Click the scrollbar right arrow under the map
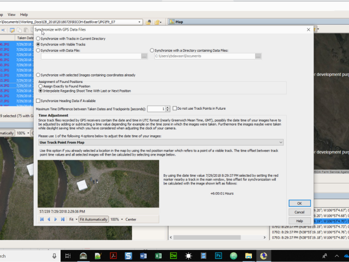 [x=264, y=237]
